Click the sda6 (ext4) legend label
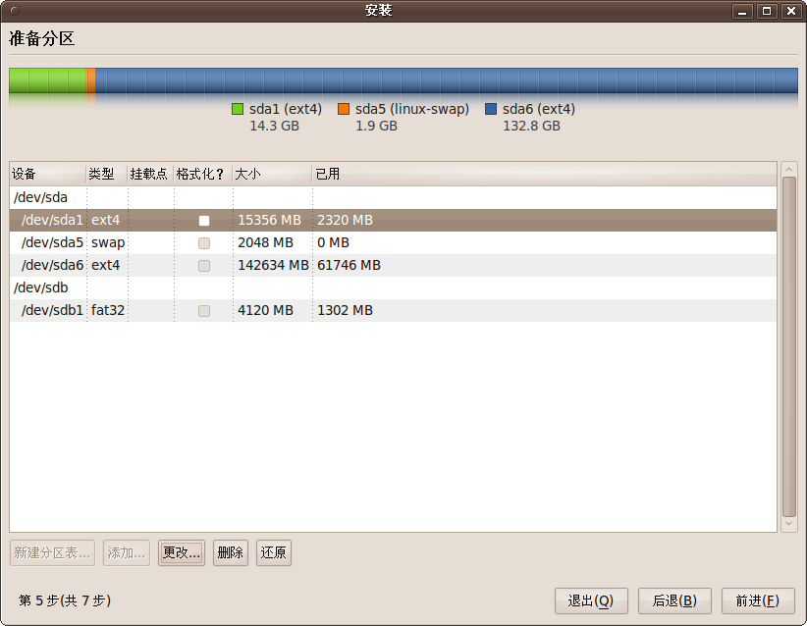 click(539, 110)
